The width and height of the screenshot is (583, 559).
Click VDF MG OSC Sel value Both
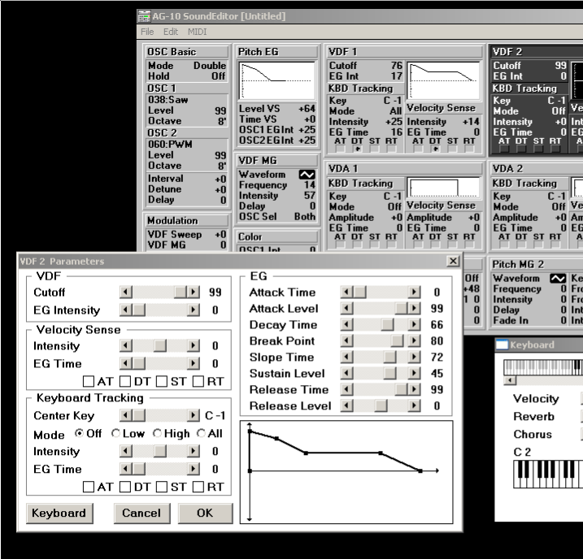305,216
